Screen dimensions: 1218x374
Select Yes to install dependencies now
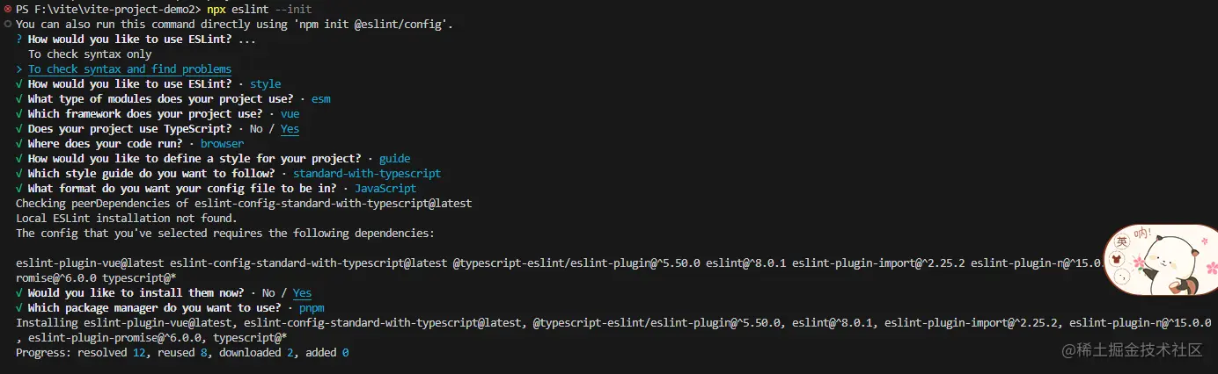pos(302,293)
